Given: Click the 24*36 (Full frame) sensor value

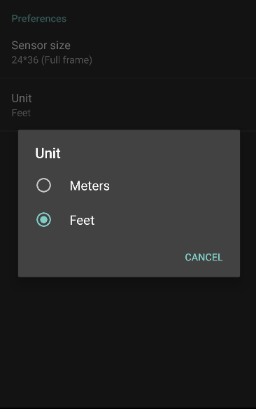Looking at the screenshot, I should click(x=52, y=60).
